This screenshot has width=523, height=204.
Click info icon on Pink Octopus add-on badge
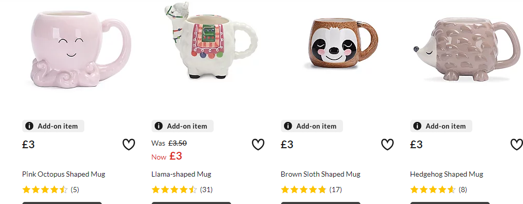click(x=29, y=126)
